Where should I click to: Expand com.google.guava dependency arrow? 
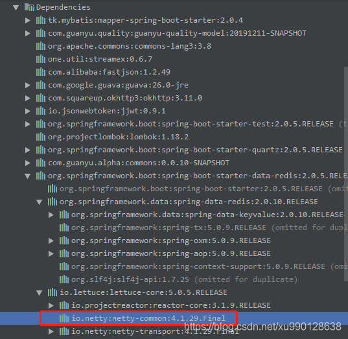[x=27, y=85]
